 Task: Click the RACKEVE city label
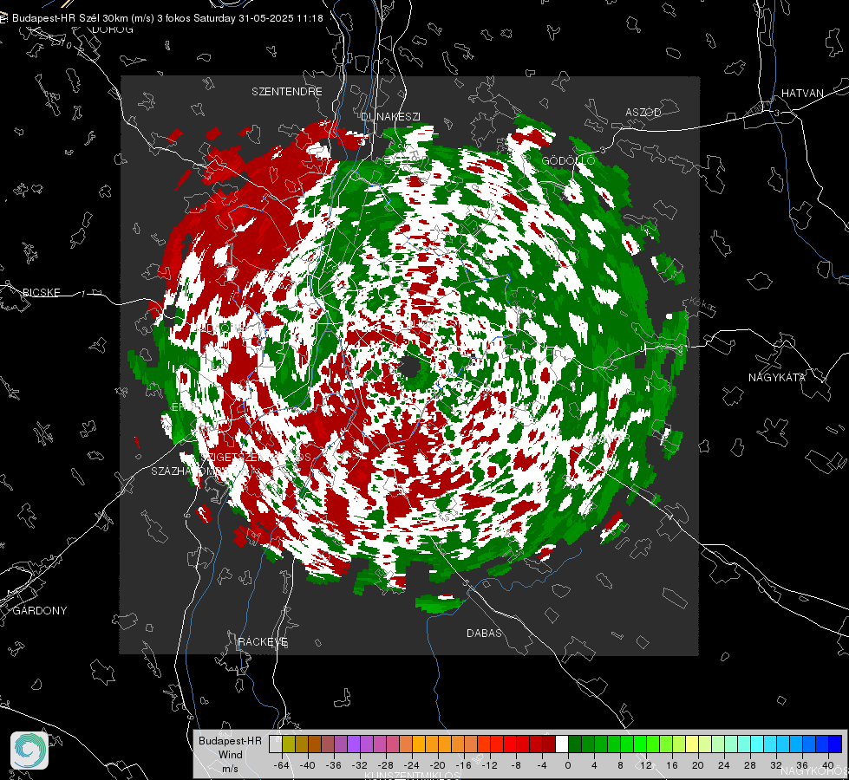click(263, 642)
